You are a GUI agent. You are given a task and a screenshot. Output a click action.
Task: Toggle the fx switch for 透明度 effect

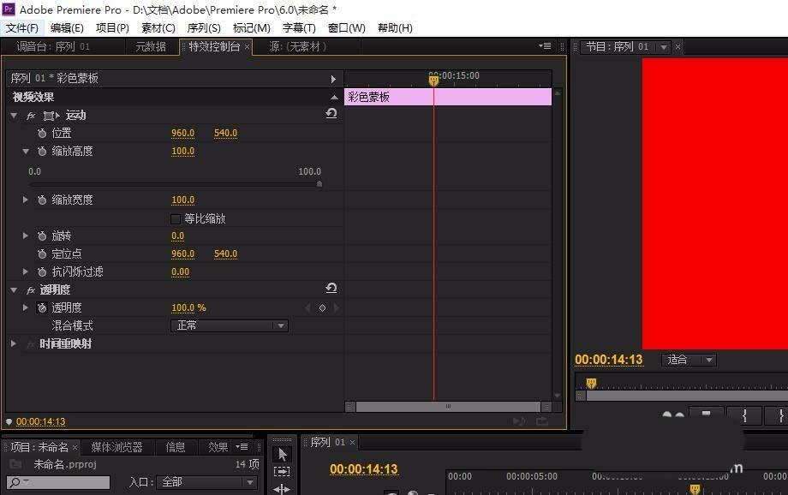point(31,290)
